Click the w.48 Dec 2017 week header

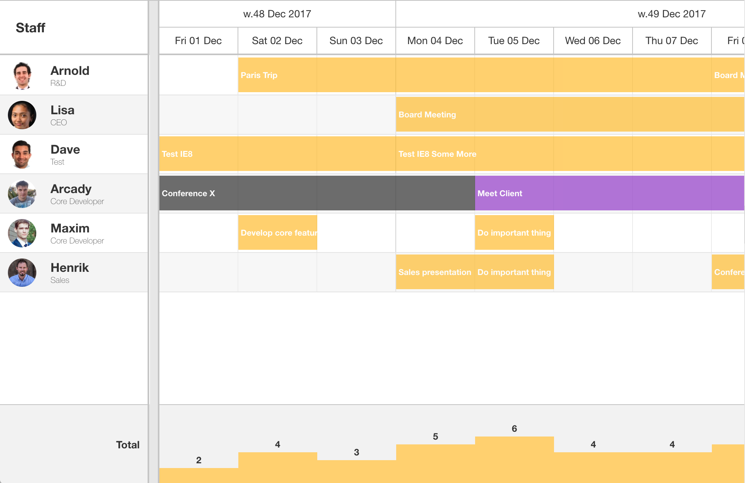(277, 13)
